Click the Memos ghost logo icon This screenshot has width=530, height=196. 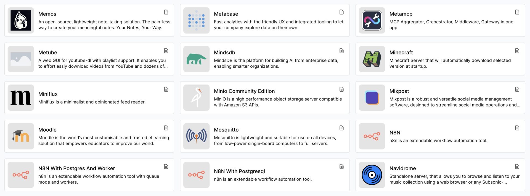click(21, 20)
